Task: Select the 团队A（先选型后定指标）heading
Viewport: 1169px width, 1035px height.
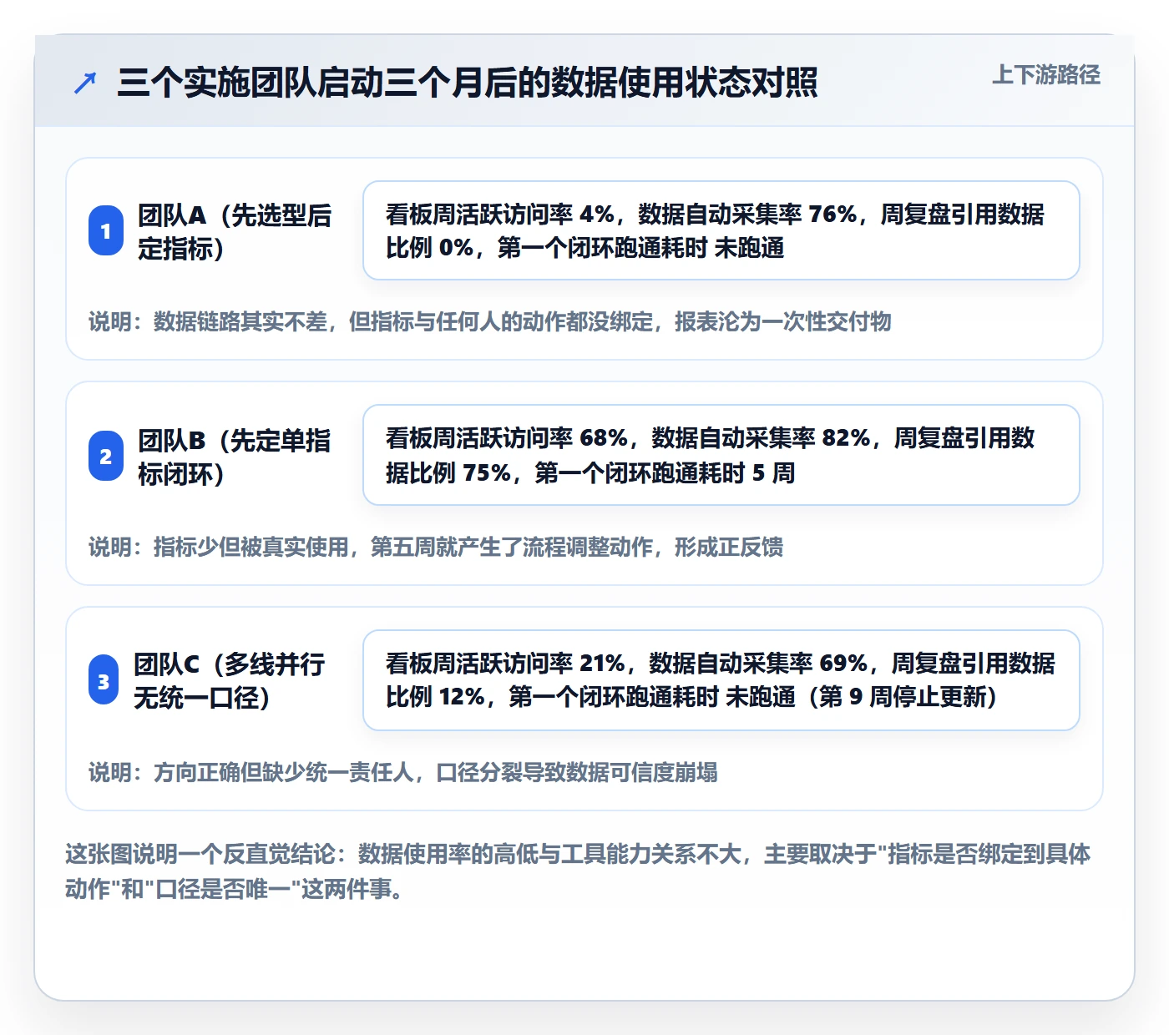Action: point(235,231)
